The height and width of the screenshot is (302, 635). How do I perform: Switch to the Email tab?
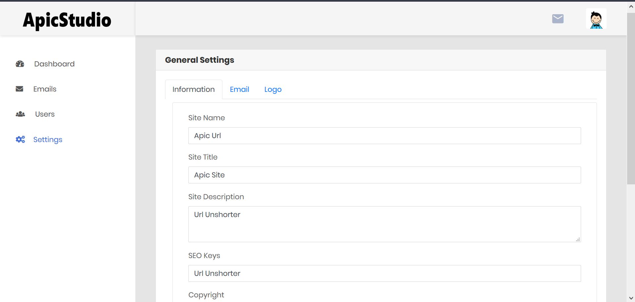(239, 89)
